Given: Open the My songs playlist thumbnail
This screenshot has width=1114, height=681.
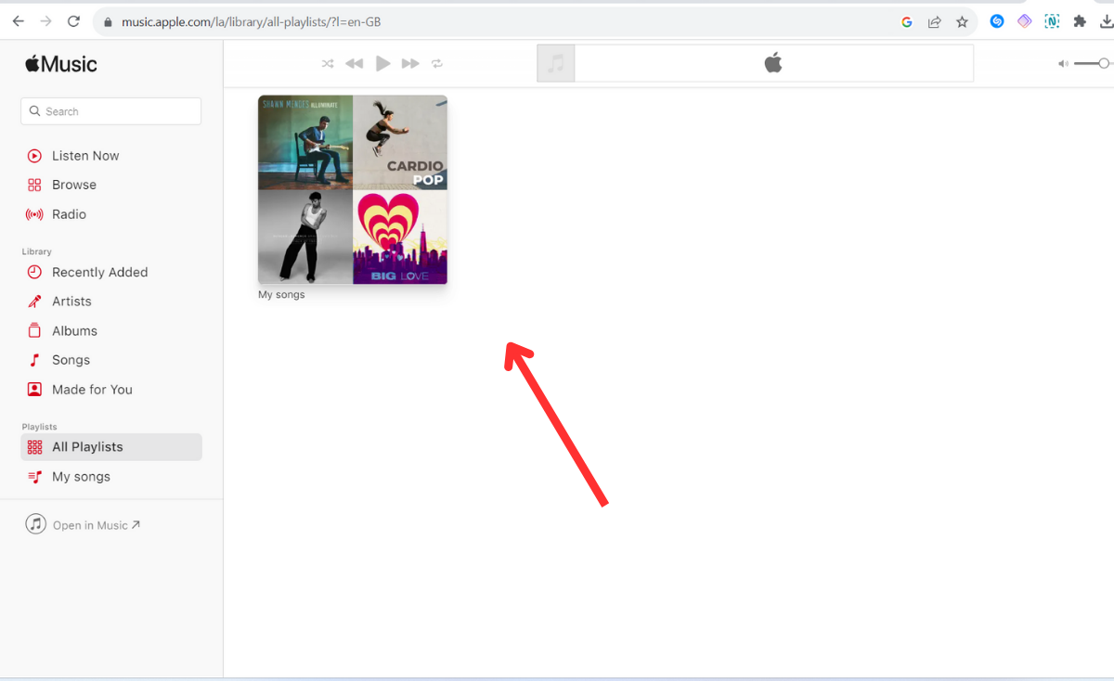Looking at the screenshot, I should [x=353, y=189].
